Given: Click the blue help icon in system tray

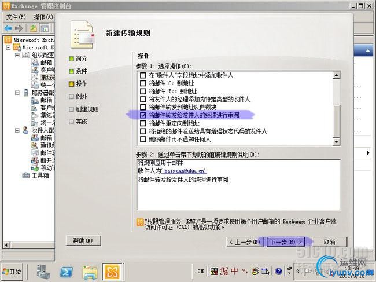Looking at the screenshot, I should (278, 271).
